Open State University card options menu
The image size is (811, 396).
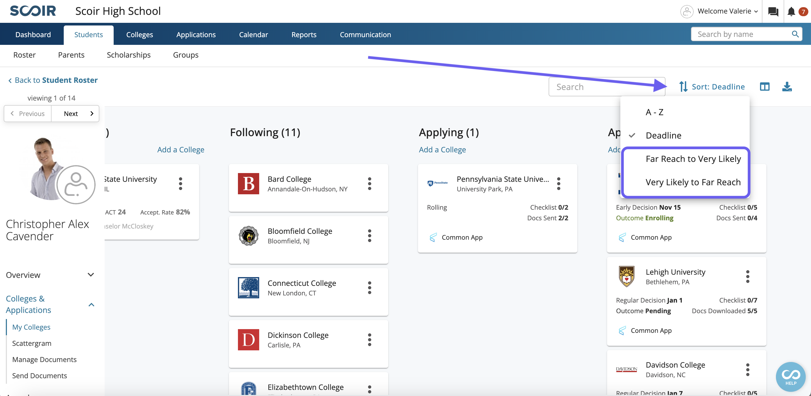[x=180, y=183]
